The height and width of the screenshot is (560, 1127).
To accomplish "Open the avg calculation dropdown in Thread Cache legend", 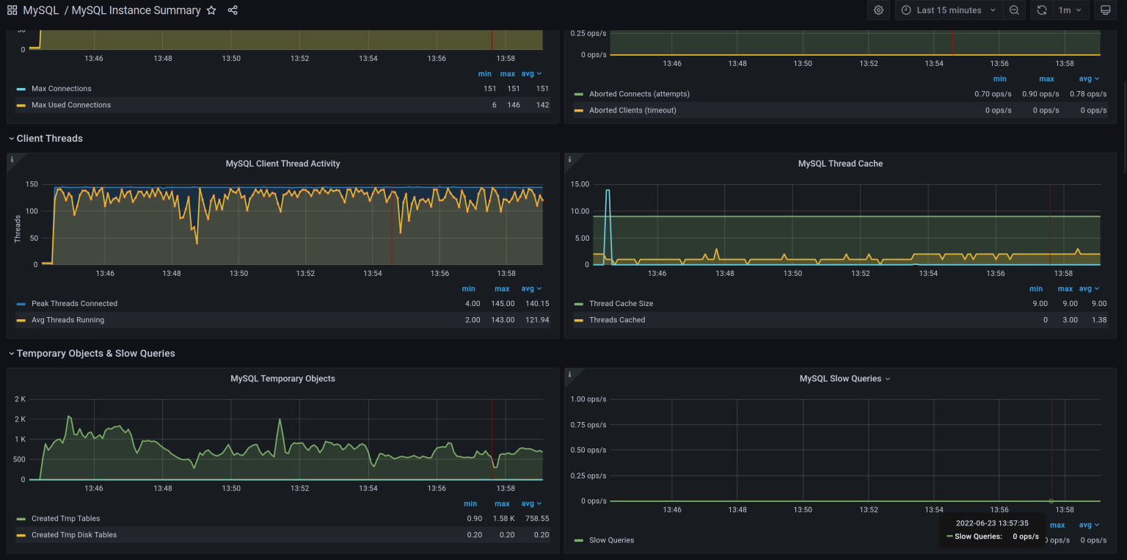I will click(1089, 288).
